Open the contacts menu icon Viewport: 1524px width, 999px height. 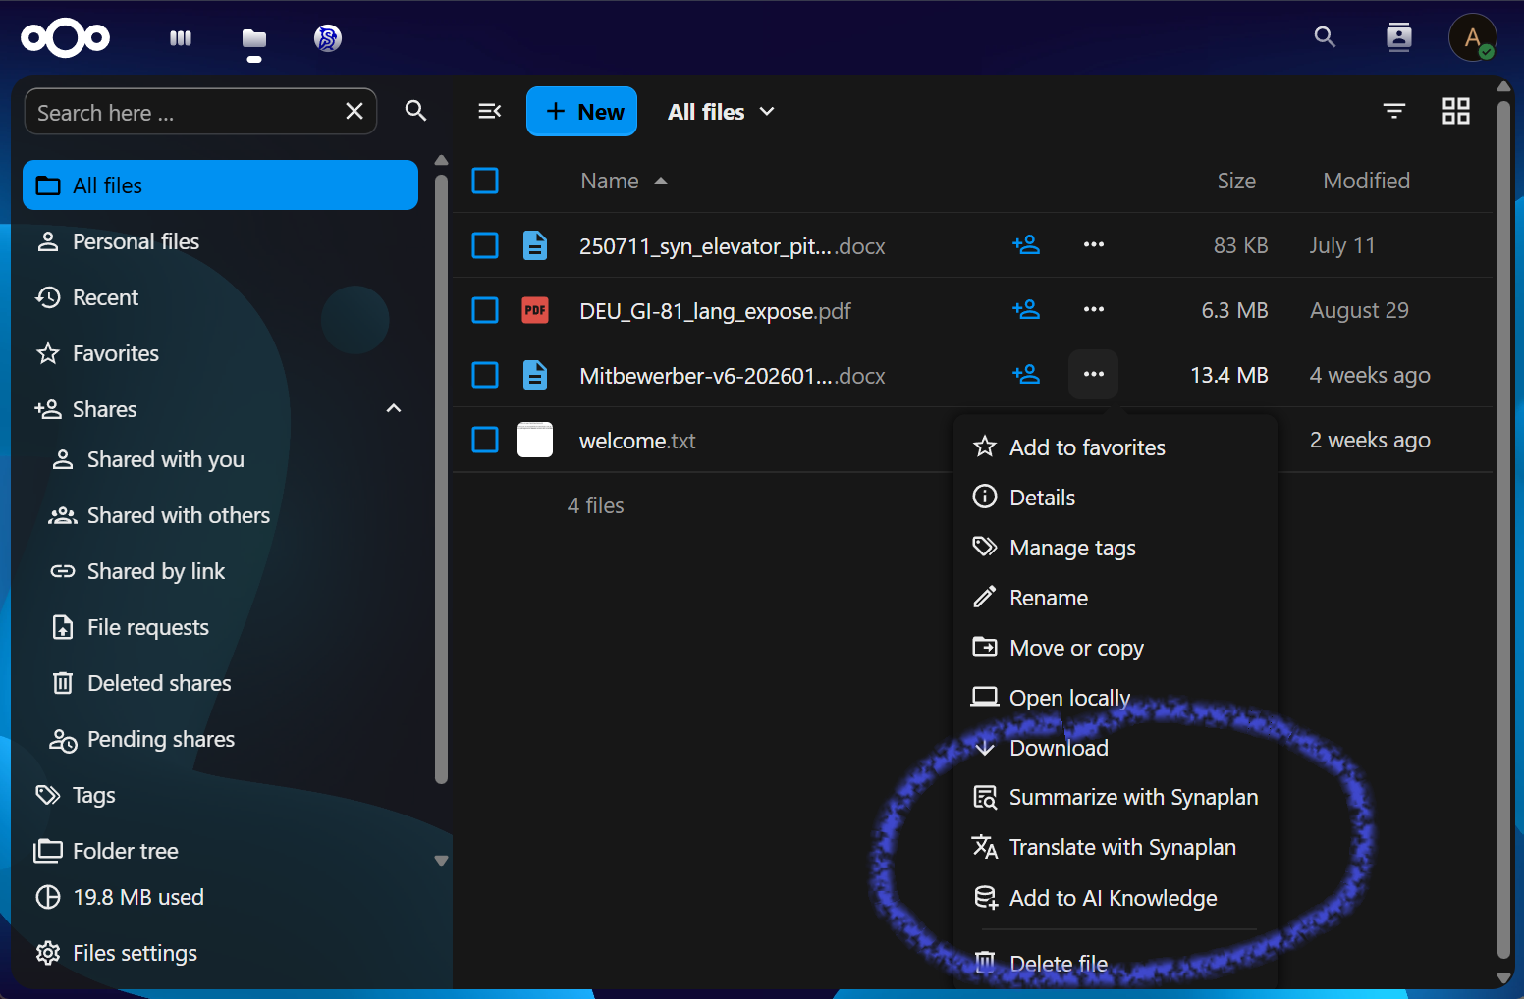coord(1398,37)
